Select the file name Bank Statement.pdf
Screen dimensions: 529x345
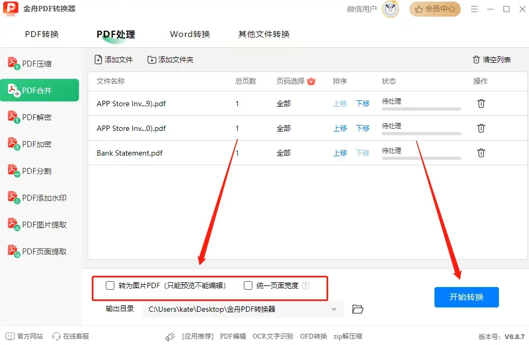129,152
